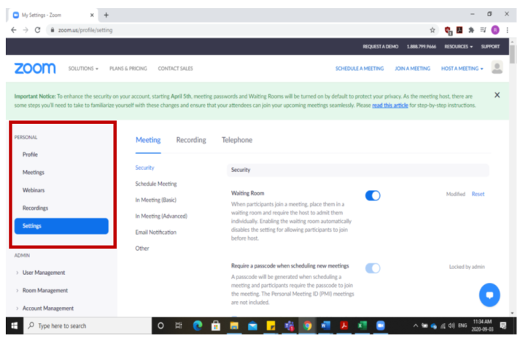This screenshot has width=523, height=339.
Task: Toggle Require a passcode when scheduling
Action: point(373,268)
